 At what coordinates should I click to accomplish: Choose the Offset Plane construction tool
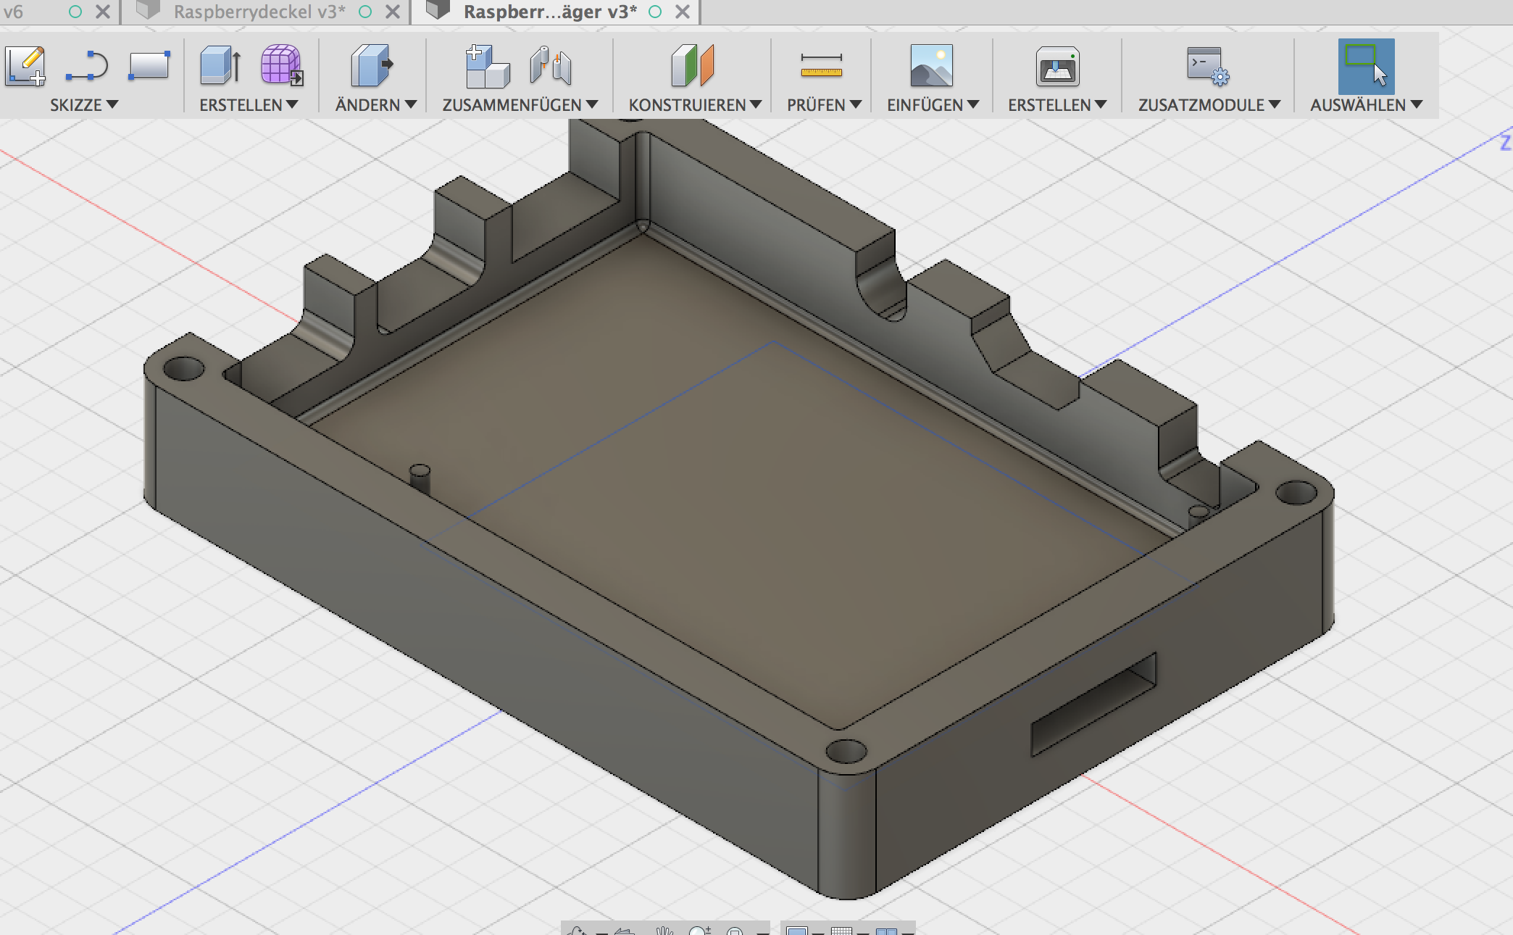(x=693, y=65)
